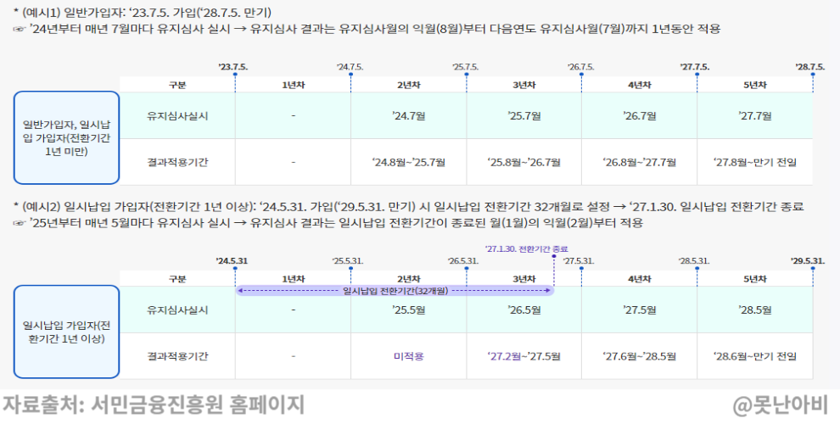Image resolution: width=840 pixels, height=424 pixels.
Task: Select the purple 미적용 cell
Action: coord(408,356)
